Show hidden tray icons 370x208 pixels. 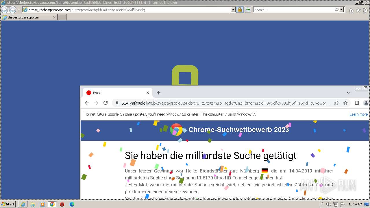pyautogui.click(x=323, y=204)
